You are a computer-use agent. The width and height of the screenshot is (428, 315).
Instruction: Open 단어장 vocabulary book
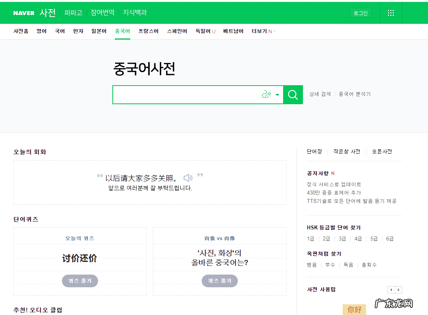pyautogui.click(x=314, y=152)
